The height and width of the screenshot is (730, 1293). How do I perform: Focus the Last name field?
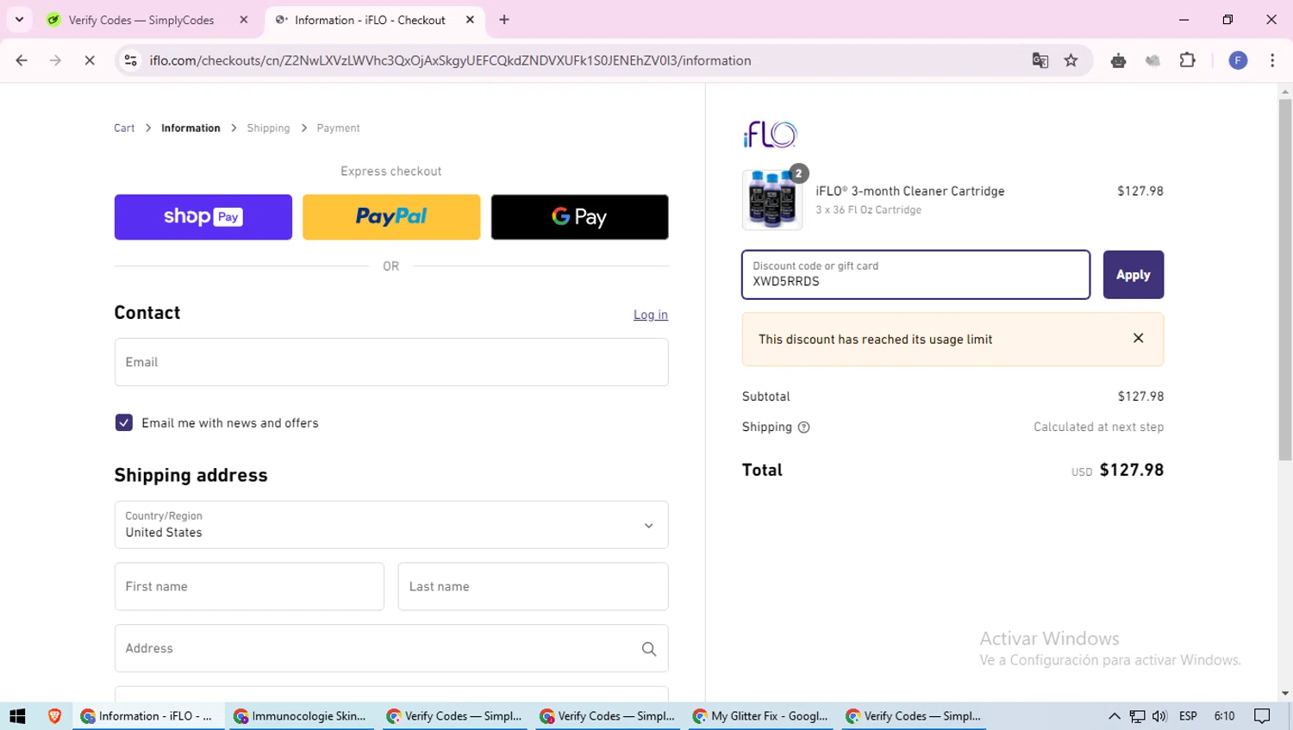pos(533,586)
